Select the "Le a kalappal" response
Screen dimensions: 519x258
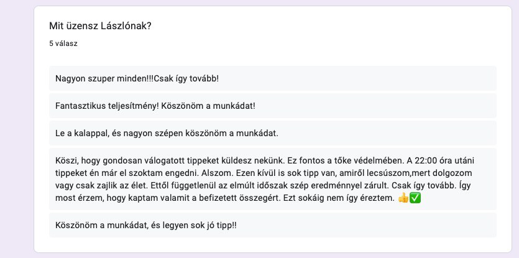pos(272,133)
